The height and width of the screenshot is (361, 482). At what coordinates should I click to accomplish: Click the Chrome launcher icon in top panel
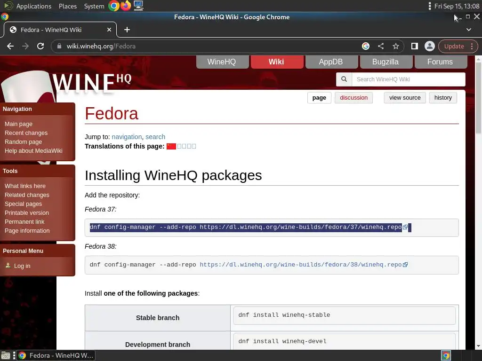pos(113,6)
